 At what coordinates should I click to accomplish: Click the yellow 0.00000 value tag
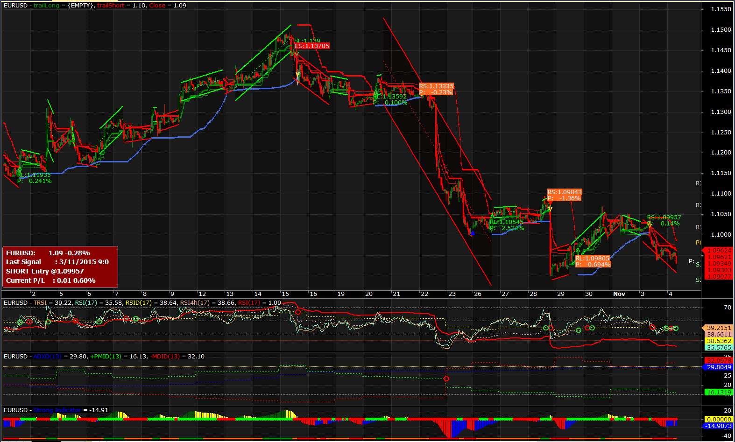[x=719, y=420]
